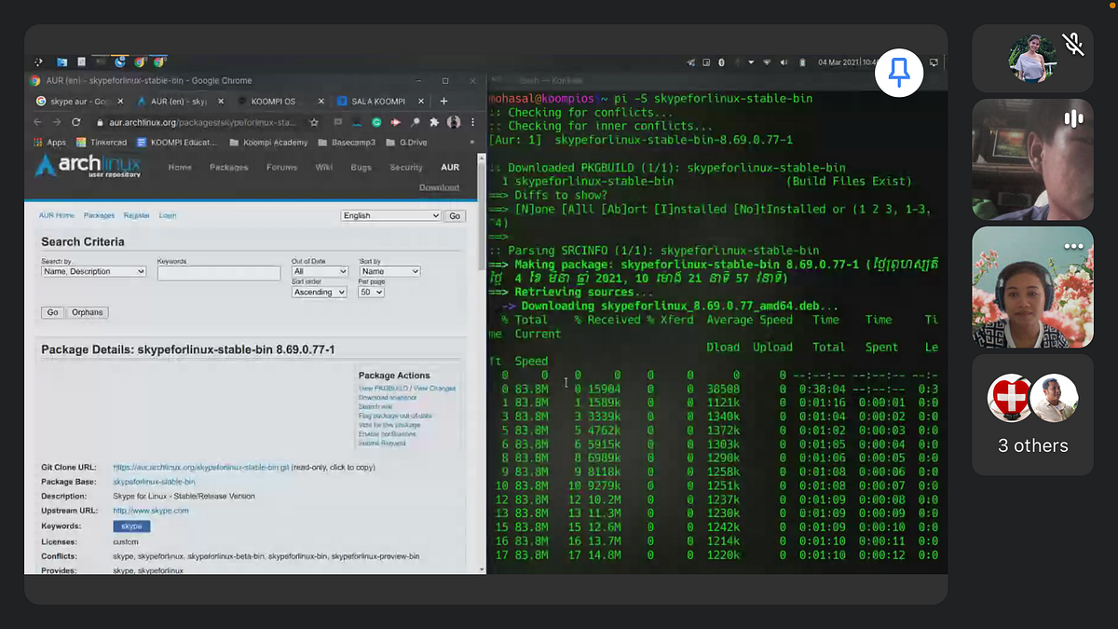
Task: Open the Security item in Arch navigation
Action: 406,168
